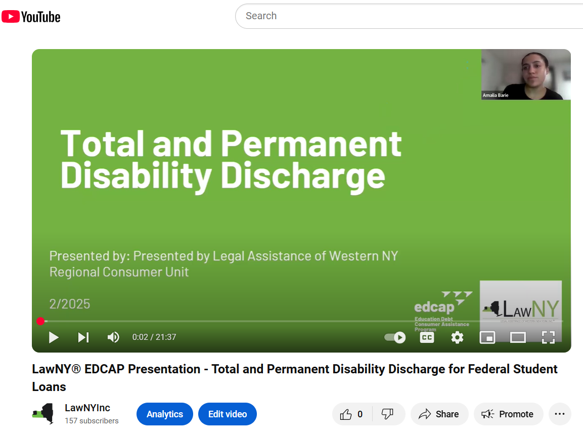Promote this video
This screenshot has width=583, height=434.
click(x=508, y=414)
